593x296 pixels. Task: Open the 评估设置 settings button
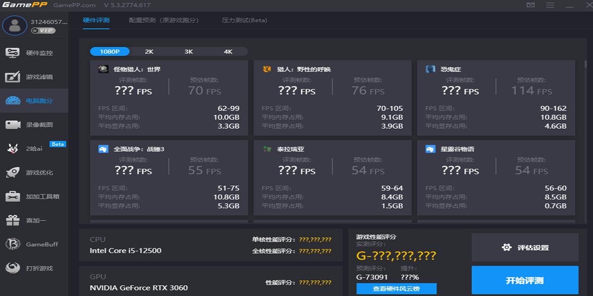pyautogui.click(x=525, y=248)
